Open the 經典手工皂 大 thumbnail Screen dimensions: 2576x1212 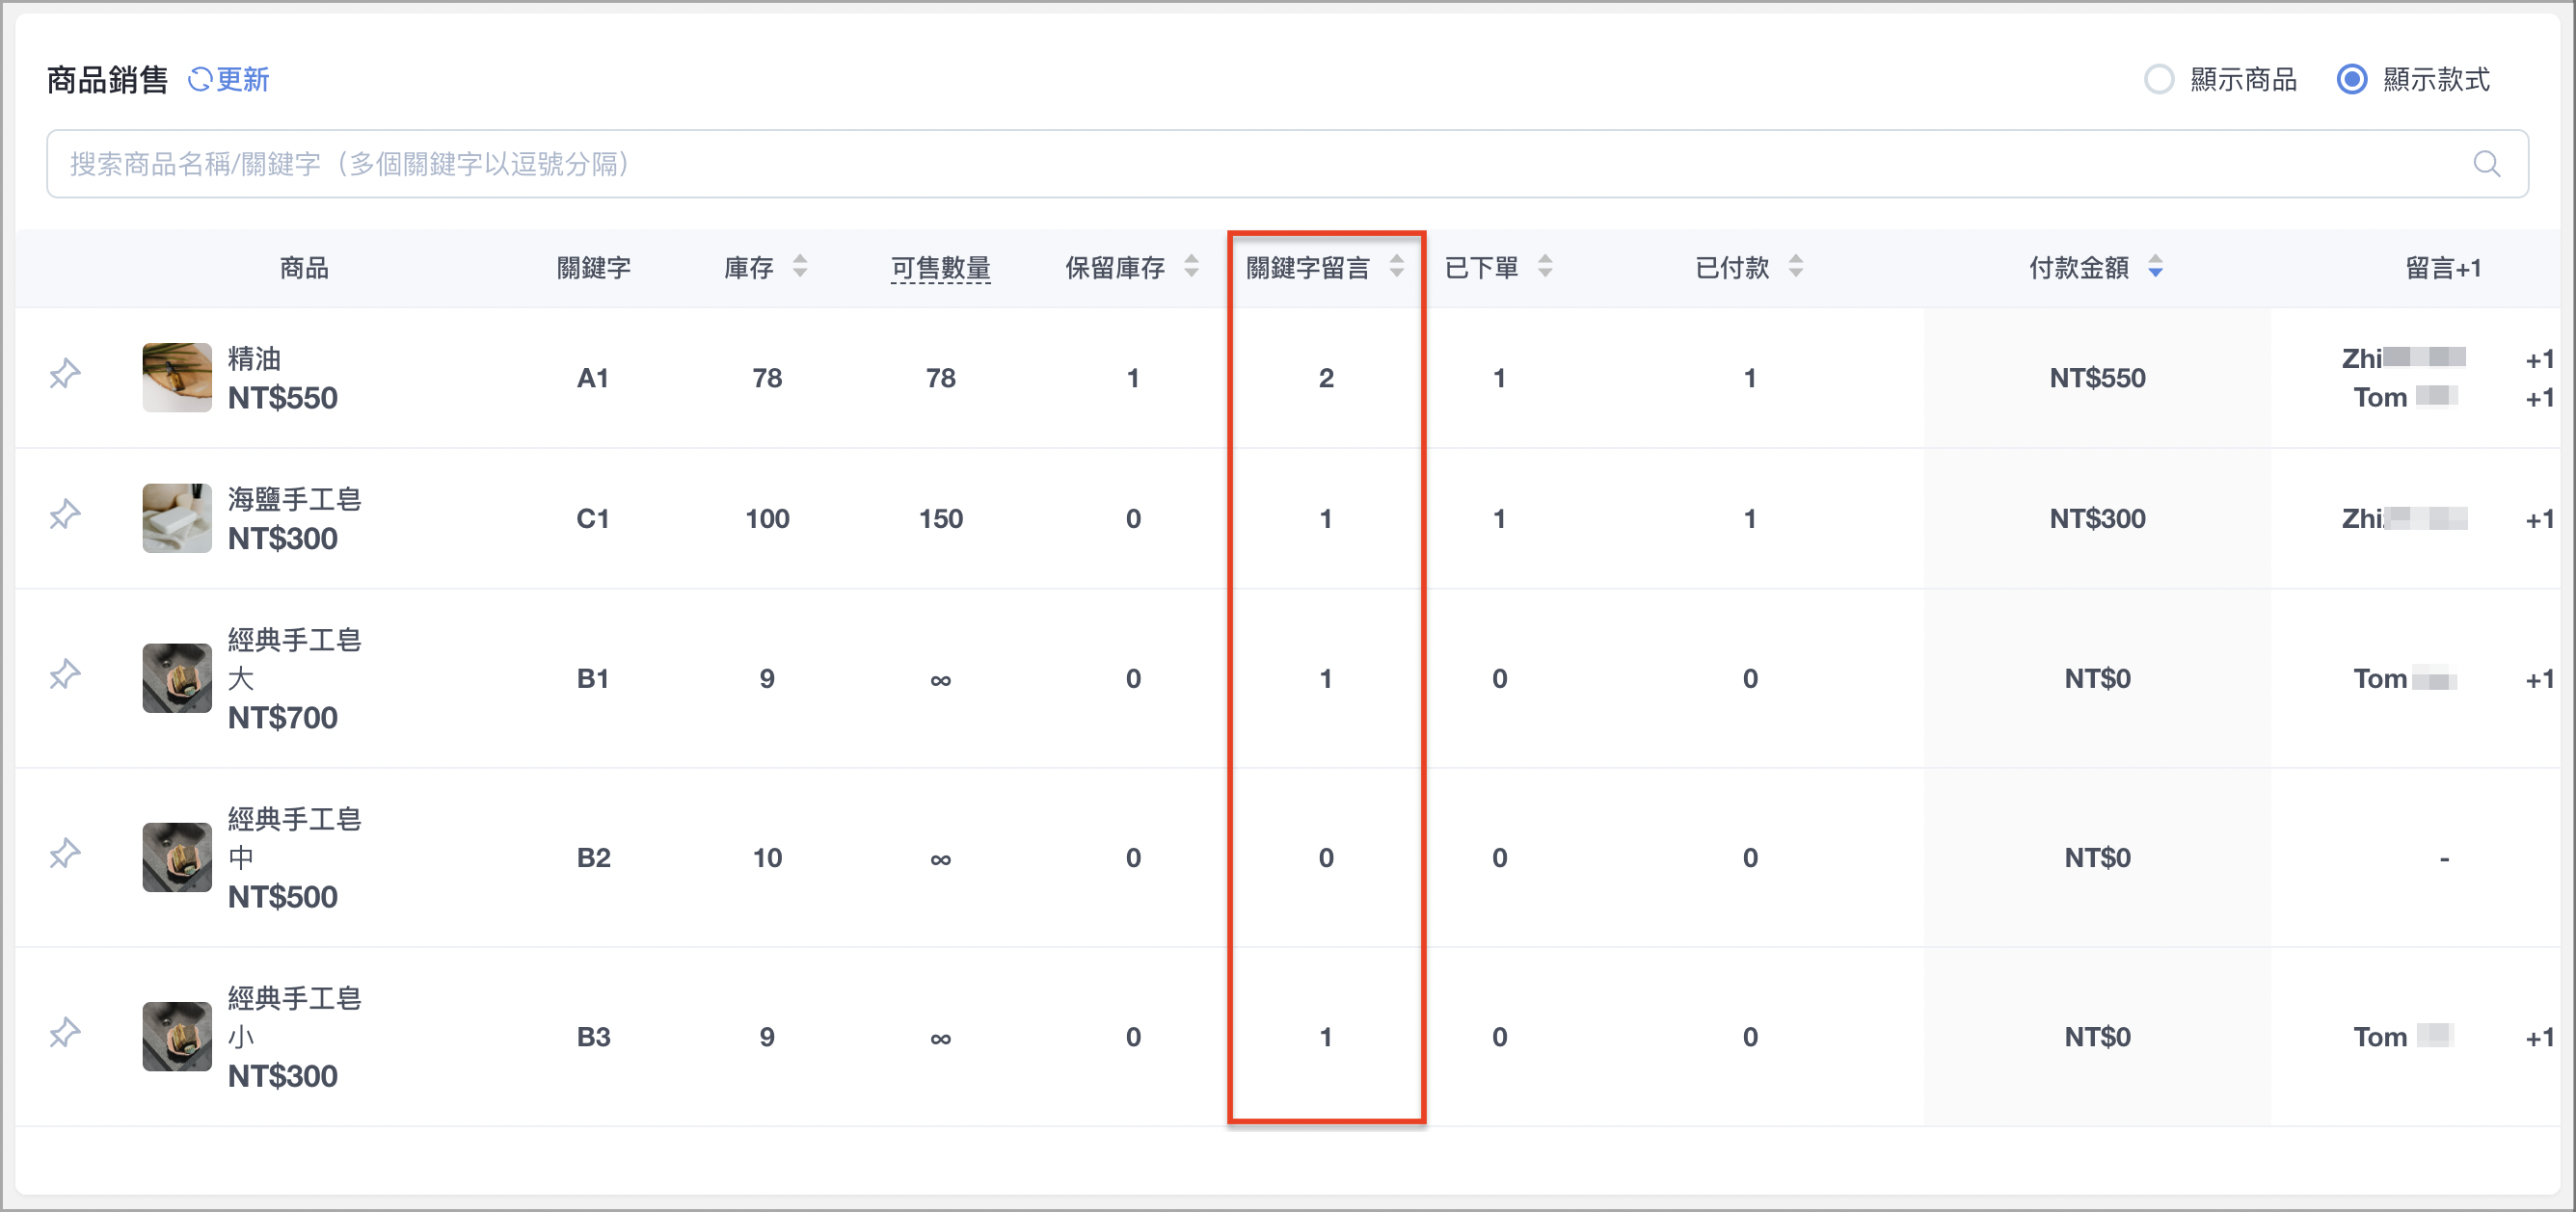coord(177,678)
